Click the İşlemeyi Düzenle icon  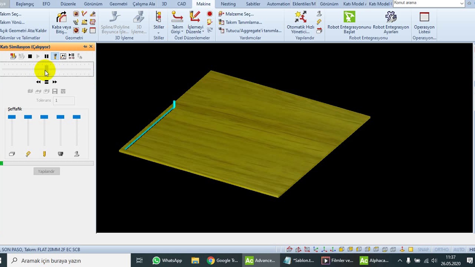coord(195,17)
